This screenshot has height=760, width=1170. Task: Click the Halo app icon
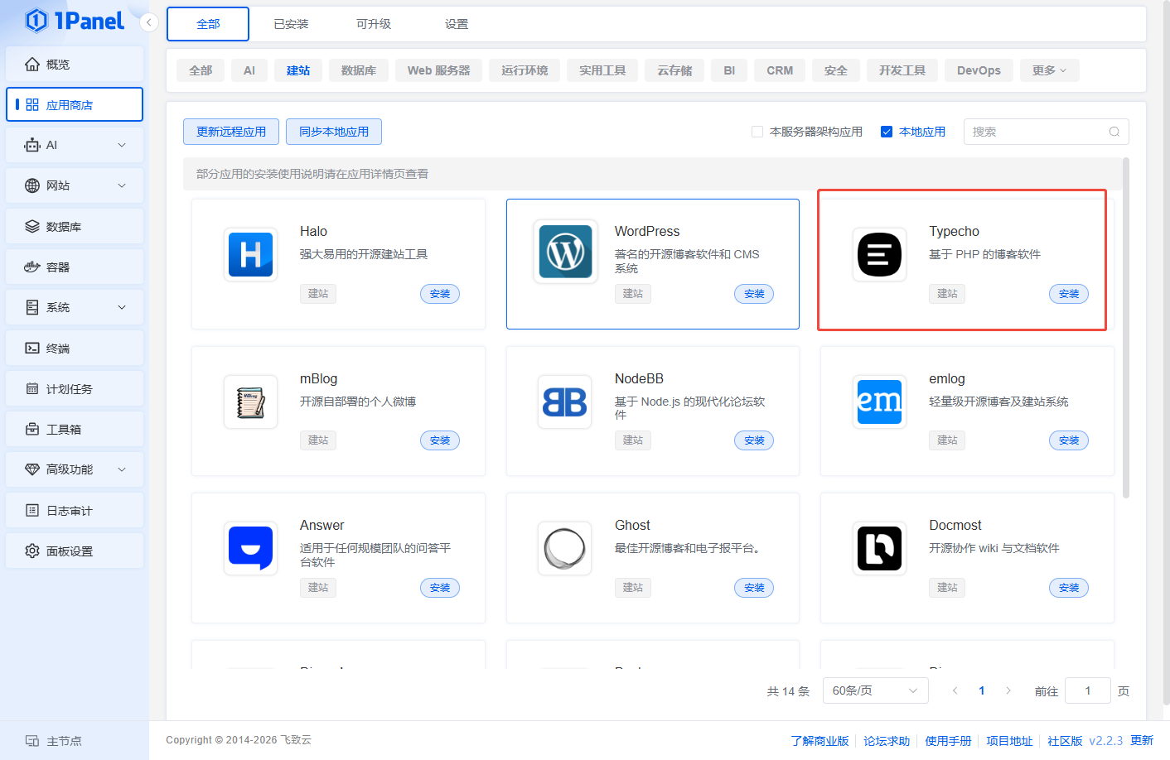click(250, 254)
